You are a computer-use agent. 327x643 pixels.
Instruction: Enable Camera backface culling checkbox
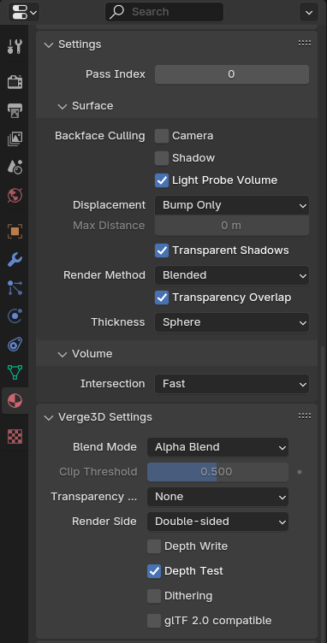pos(162,136)
